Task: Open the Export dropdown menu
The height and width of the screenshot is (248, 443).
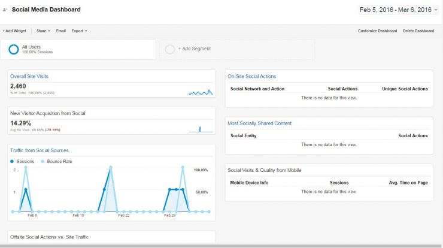Action: click(x=79, y=31)
